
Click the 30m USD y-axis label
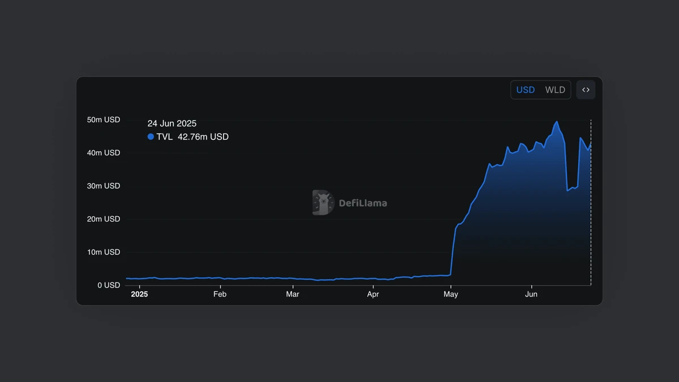click(104, 186)
